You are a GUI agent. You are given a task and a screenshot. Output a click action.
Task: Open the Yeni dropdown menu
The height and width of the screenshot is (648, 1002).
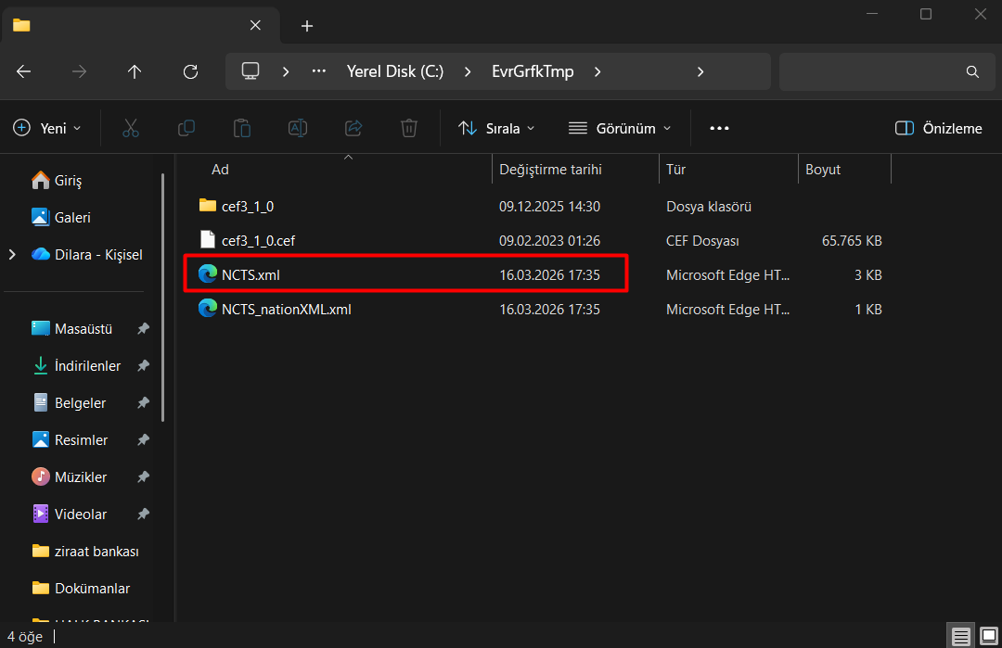click(47, 128)
